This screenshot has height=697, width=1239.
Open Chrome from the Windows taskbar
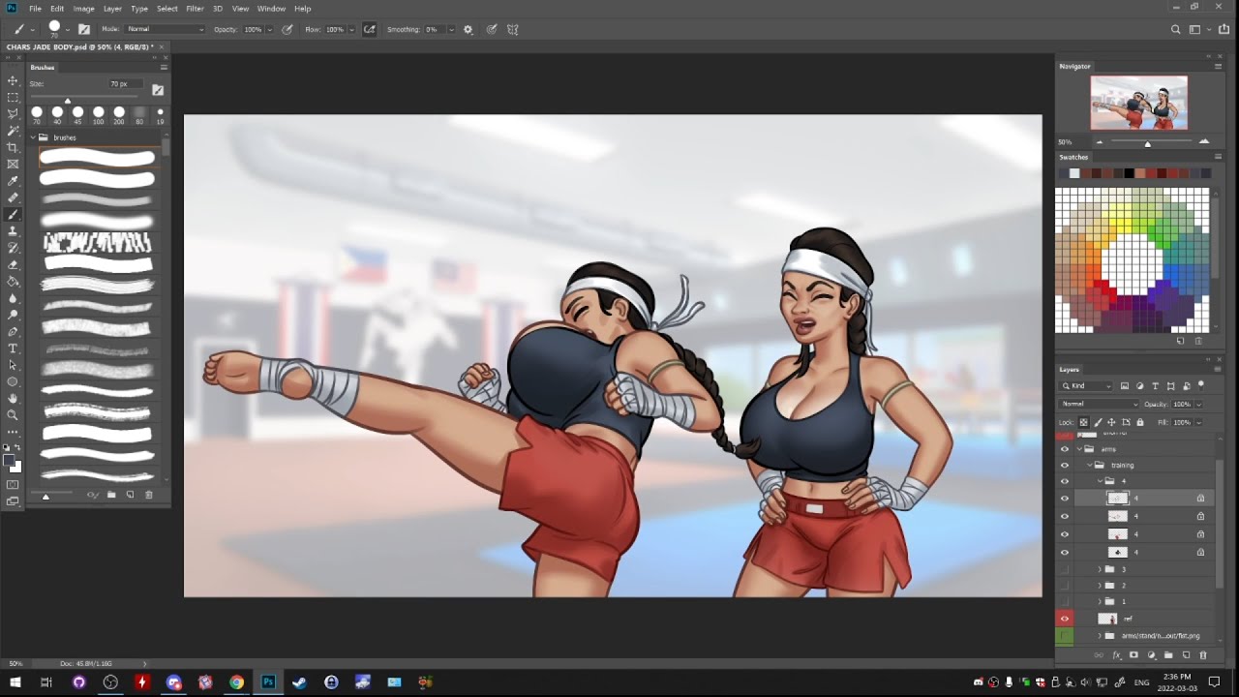pos(236,682)
